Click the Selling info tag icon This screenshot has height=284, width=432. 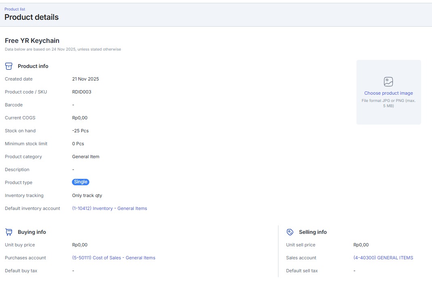pos(290,232)
